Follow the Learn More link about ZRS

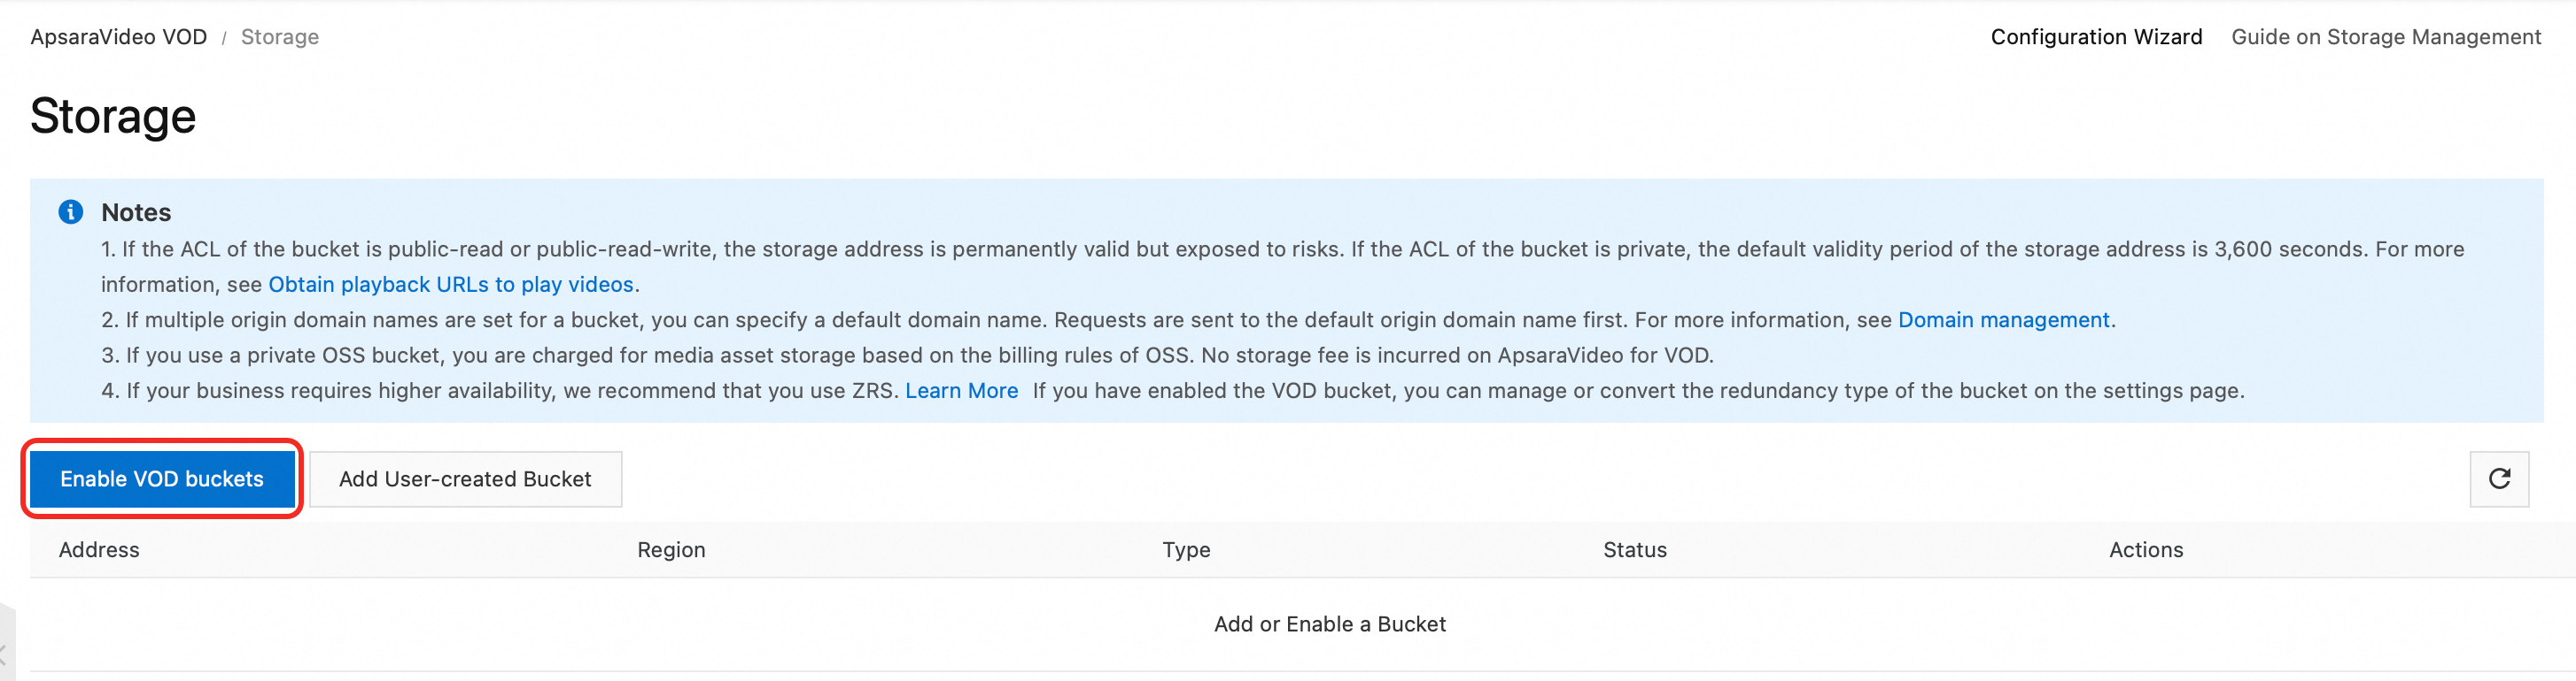[961, 390]
